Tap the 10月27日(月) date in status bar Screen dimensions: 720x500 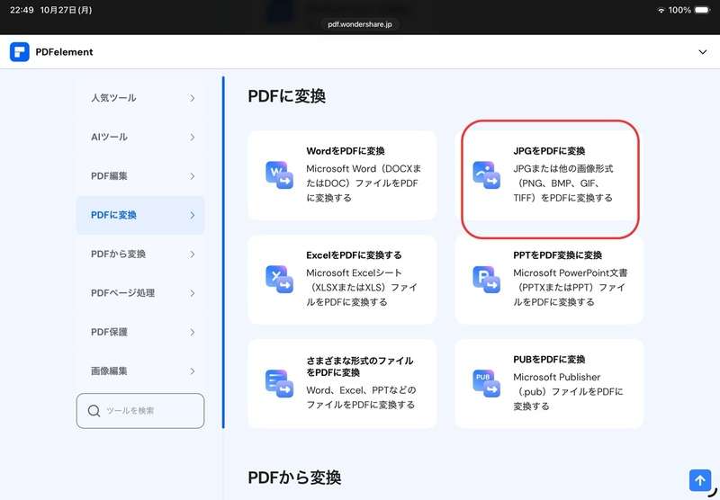click(x=66, y=10)
